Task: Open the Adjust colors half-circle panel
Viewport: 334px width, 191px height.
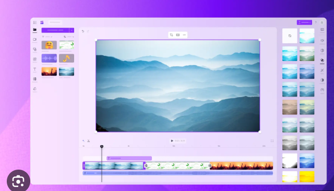Action: (322, 80)
